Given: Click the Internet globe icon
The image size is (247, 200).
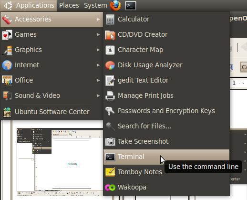Looking at the screenshot, I should point(7,65).
